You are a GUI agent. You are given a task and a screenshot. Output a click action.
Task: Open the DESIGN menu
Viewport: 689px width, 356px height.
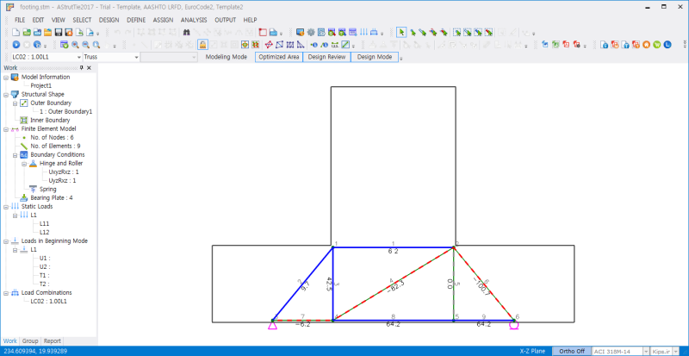[x=109, y=20]
